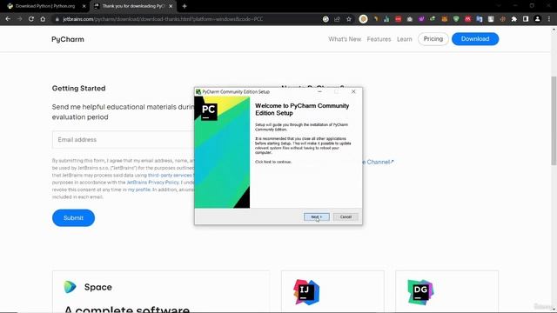Close the Download Python tab
This screenshot has height=313, width=557.
(84, 6)
